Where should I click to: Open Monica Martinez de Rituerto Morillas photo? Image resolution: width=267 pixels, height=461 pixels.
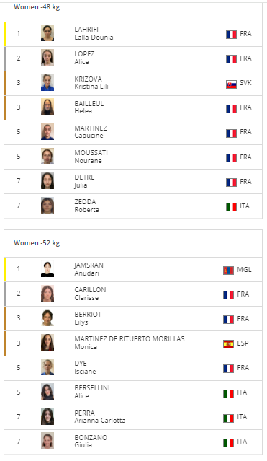[x=47, y=342]
